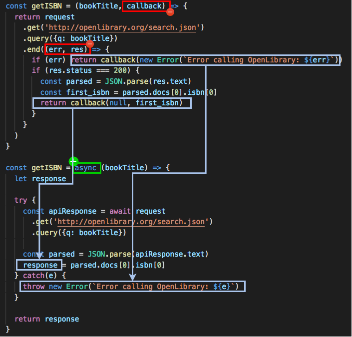Click the red minus icon beside callback parameter
352x337 pixels.
pyautogui.click(x=170, y=11)
